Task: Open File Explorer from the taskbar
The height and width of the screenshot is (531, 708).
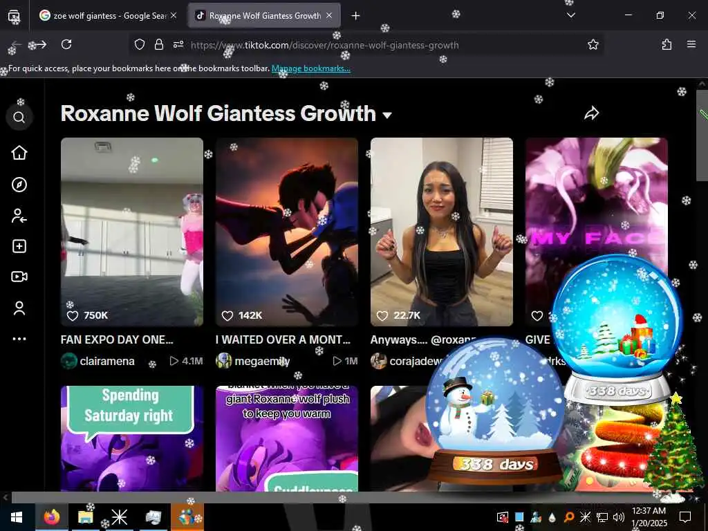Action: click(x=85, y=517)
